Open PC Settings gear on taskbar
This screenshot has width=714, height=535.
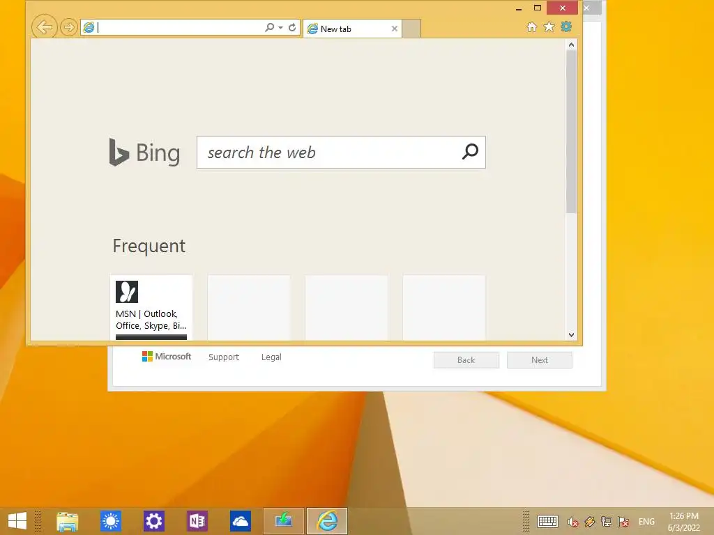pyautogui.click(x=153, y=521)
